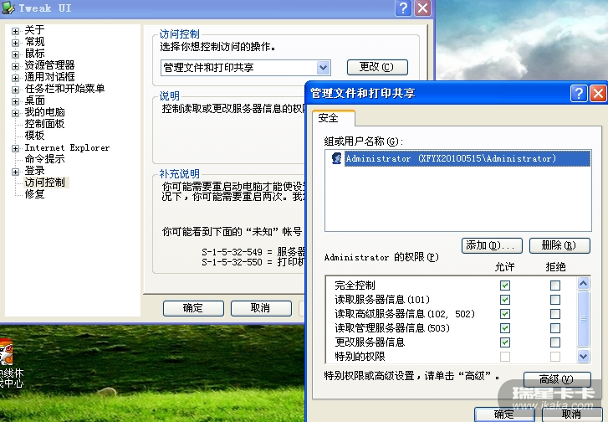Expand the Internet Explorer tree node
Viewport: 608px width, 422px height.
(15, 148)
